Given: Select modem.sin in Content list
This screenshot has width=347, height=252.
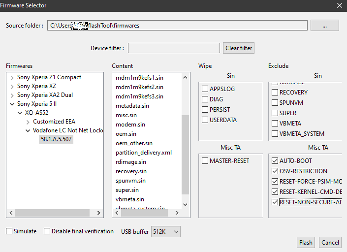Looking at the screenshot, I should [130, 125].
